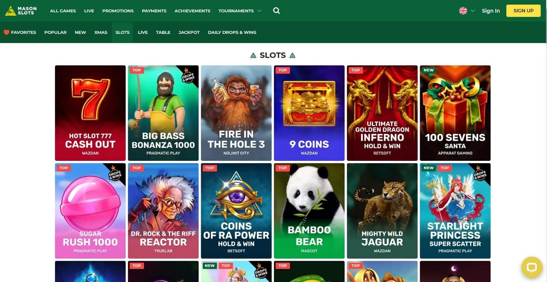Screen dimensions: 547x282
Task: Open Payments page
Action: 154,11
